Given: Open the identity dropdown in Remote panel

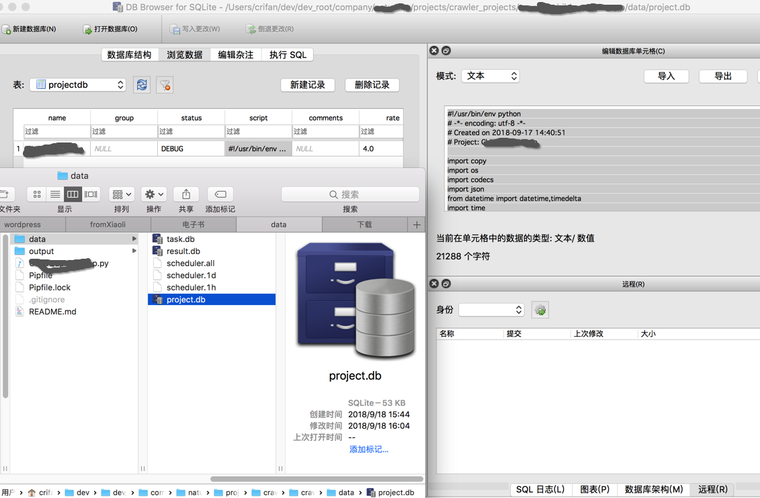Looking at the screenshot, I should point(491,310).
